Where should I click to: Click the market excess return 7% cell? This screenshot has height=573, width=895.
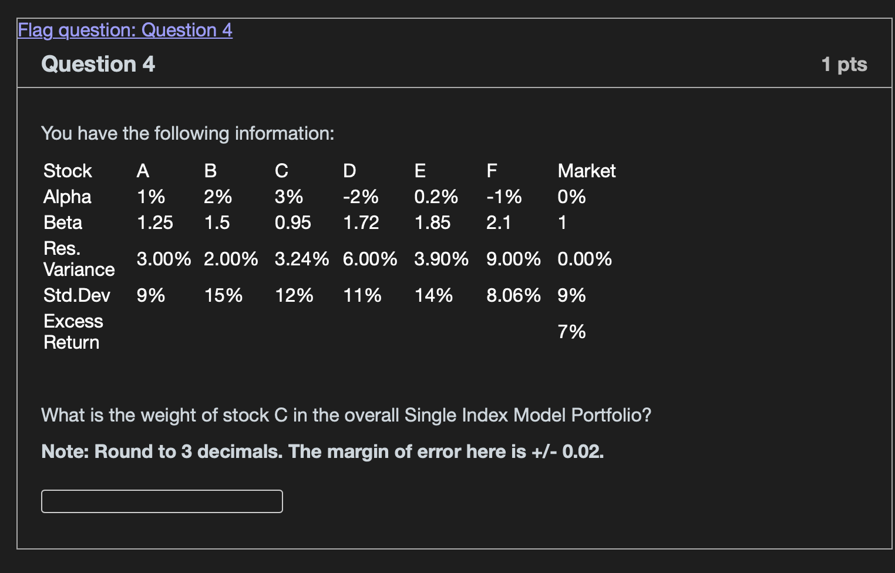(571, 332)
